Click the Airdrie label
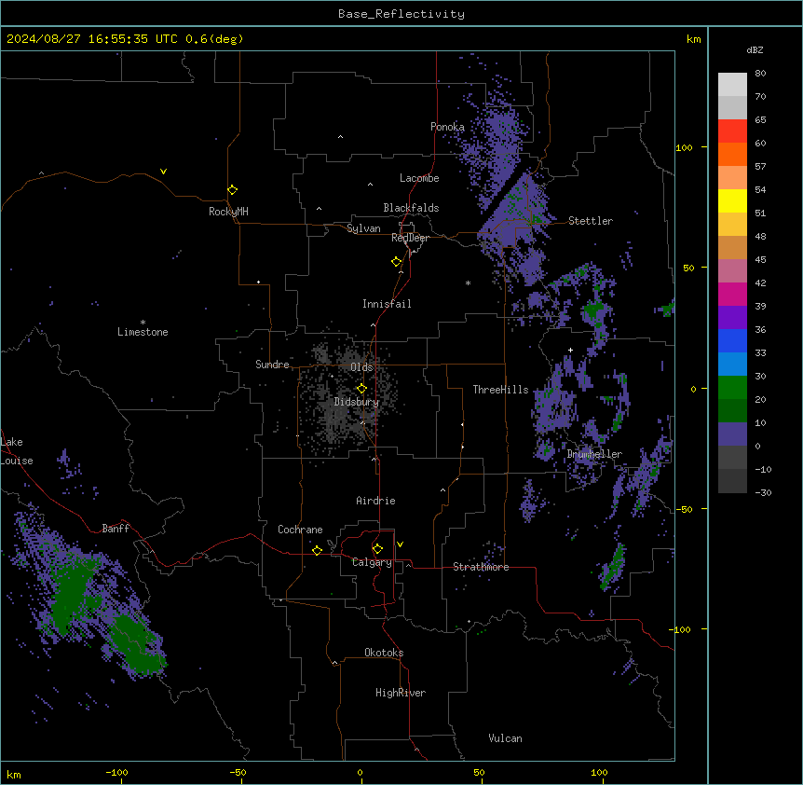The image size is (803, 785). tap(376, 501)
